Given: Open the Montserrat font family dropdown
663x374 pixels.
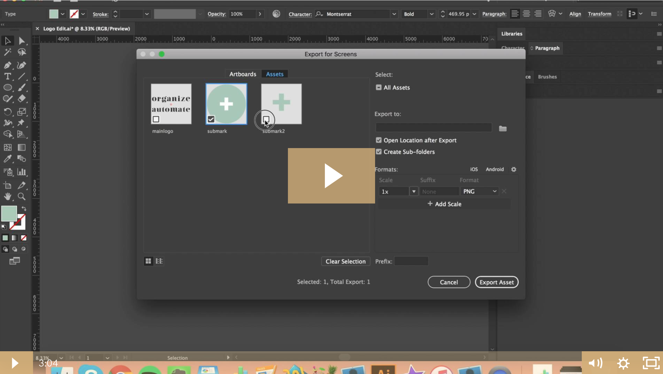Looking at the screenshot, I should pos(394,14).
